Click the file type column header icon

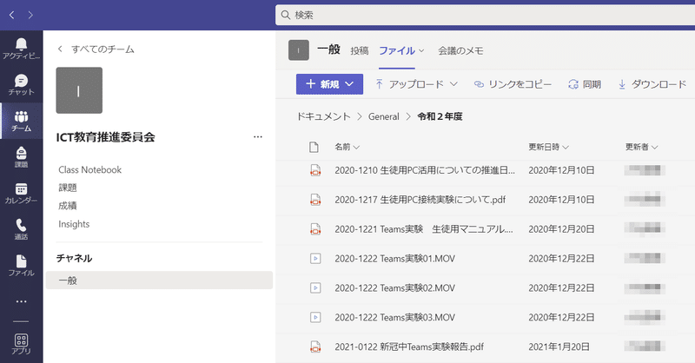pyautogui.click(x=314, y=147)
